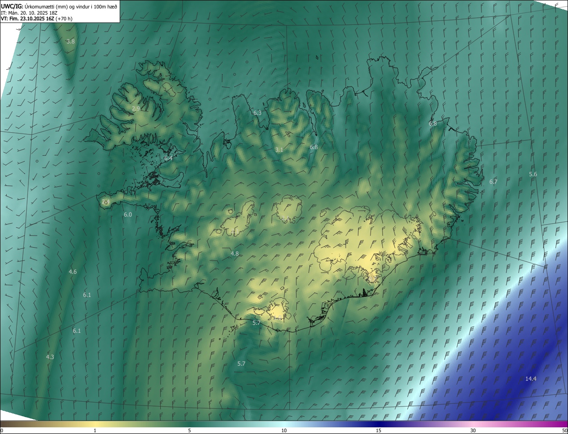Click the 2.9 value over the Westfjords

(136, 108)
